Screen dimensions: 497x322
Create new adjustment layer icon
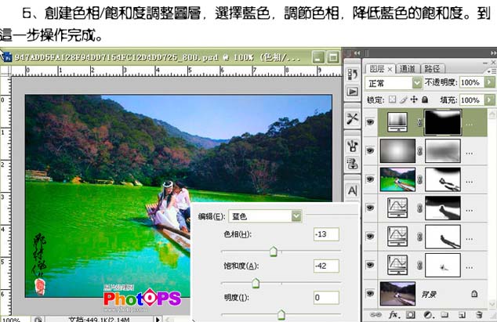tap(426, 314)
